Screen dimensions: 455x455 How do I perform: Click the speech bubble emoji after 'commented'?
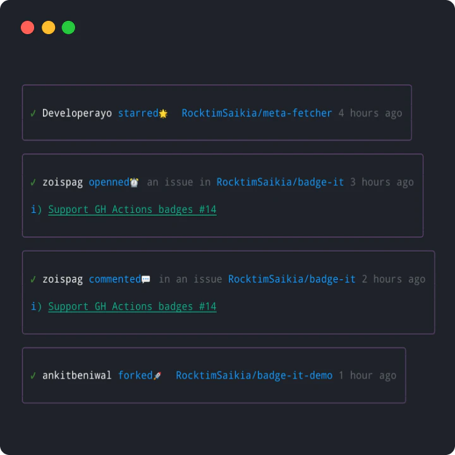(x=146, y=279)
